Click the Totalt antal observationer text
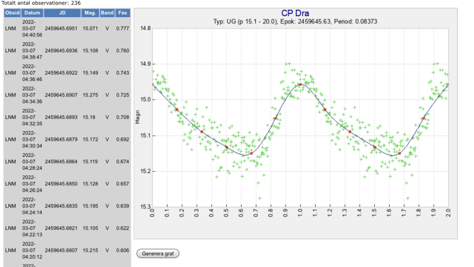The width and height of the screenshot is (474, 267). point(41,3)
